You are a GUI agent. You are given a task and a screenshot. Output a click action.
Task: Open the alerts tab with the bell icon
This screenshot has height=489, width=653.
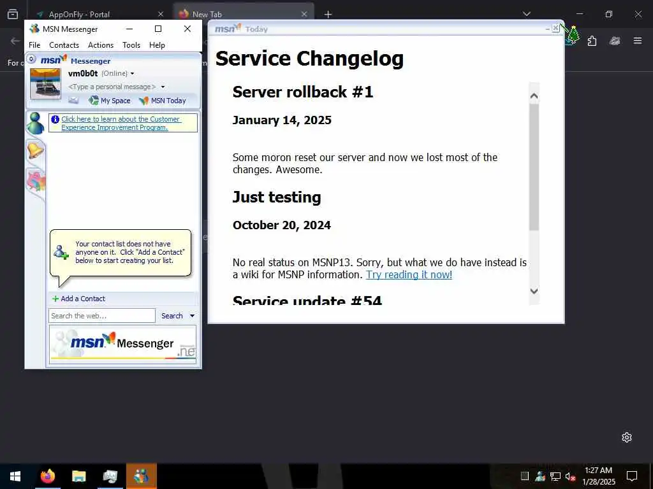coord(35,150)
